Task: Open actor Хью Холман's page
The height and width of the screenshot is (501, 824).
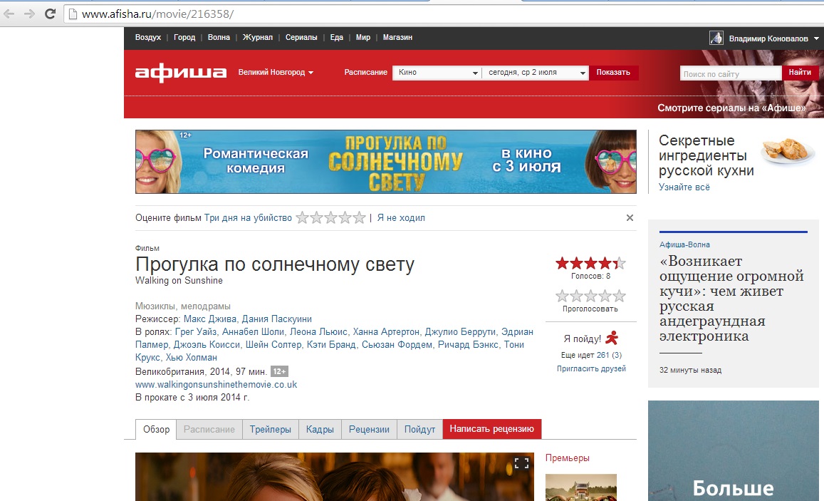Action: click(192, 358)
